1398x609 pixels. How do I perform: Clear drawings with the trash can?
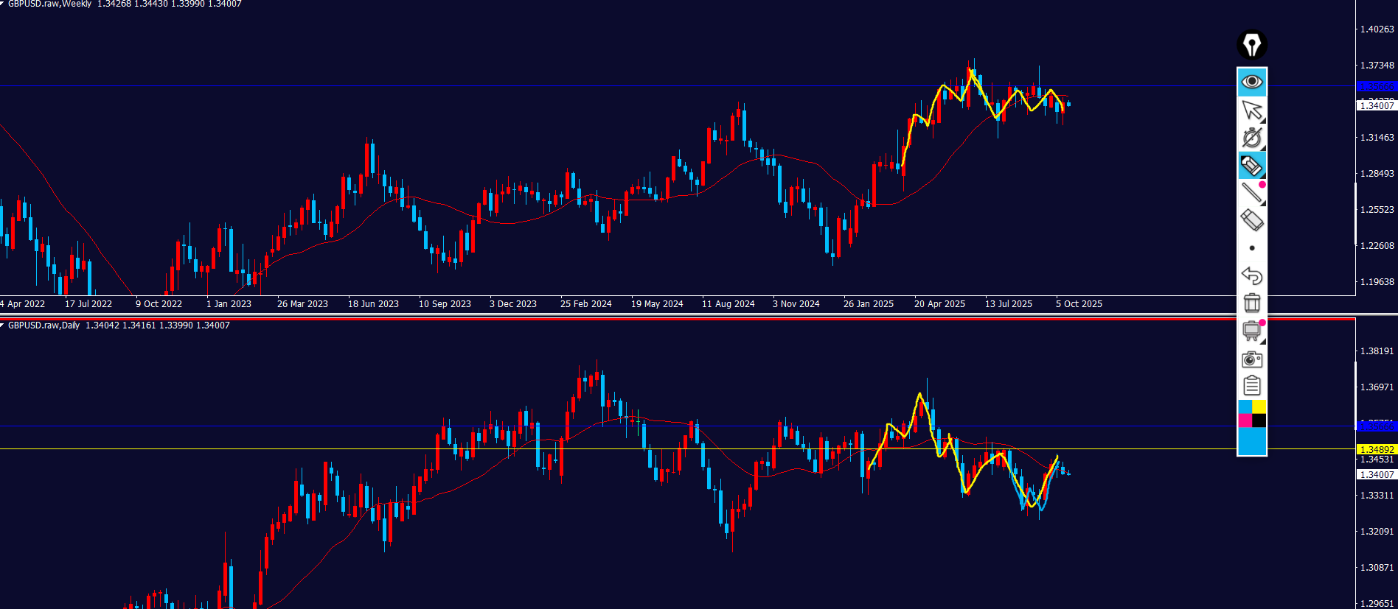pyautogui.click(x=1251, y=303)
